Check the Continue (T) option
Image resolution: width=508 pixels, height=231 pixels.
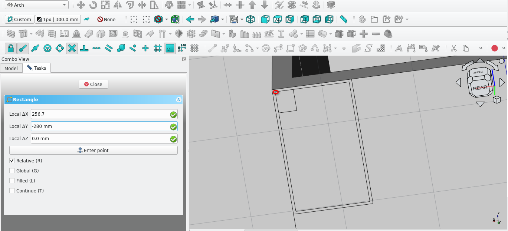[x=12, y=191]
